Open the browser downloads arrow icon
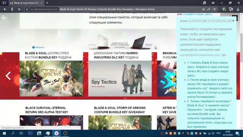The width and height of the screenshot is (243, 137). coord(238,9)
